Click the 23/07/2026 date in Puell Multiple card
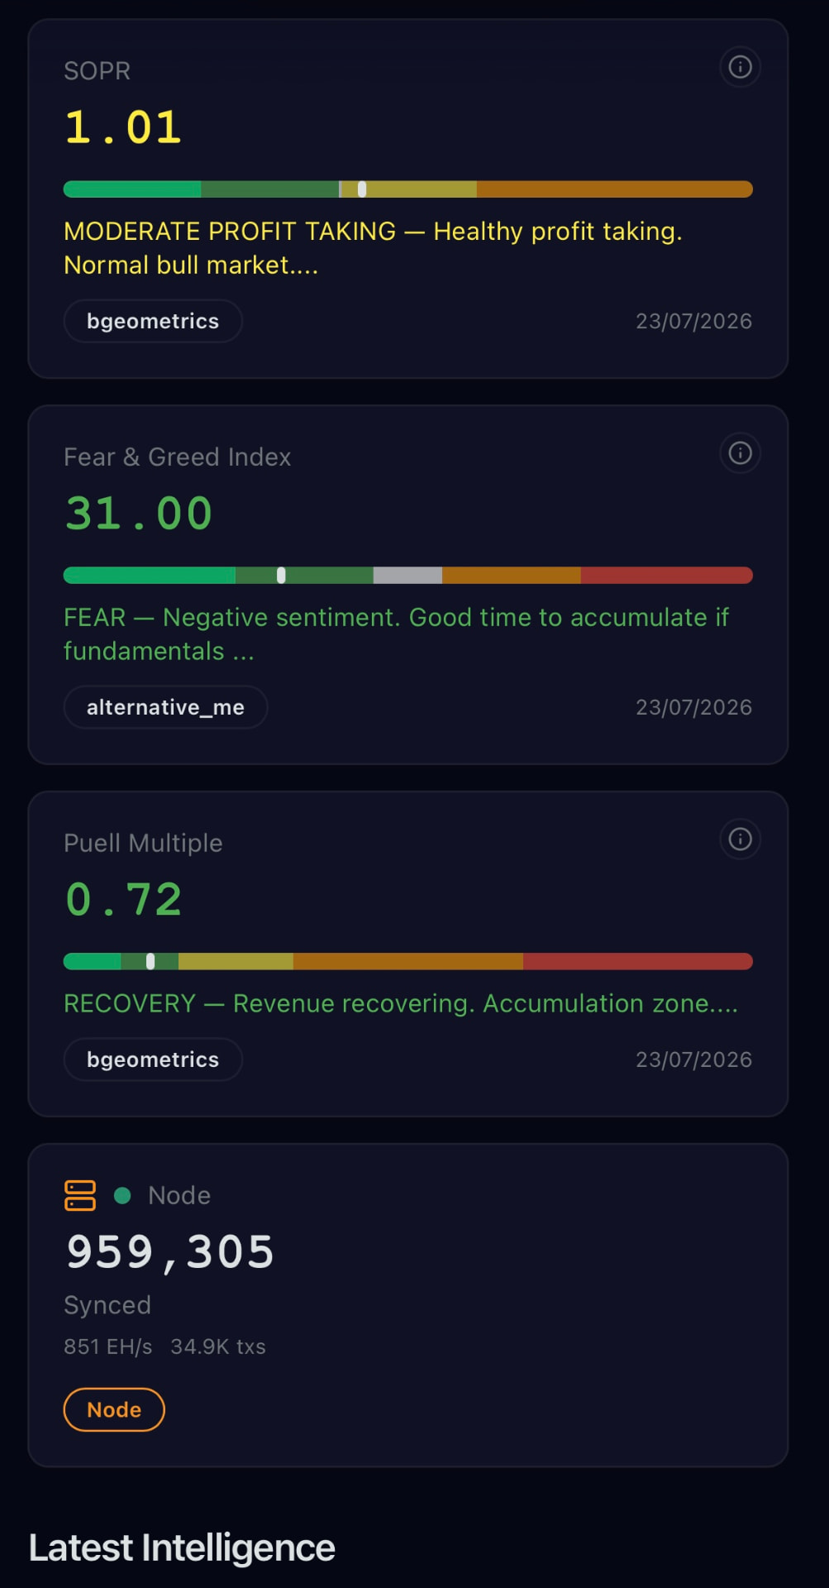The width and height of the screenshot is (829, 1588). (x=693, y=1059)
